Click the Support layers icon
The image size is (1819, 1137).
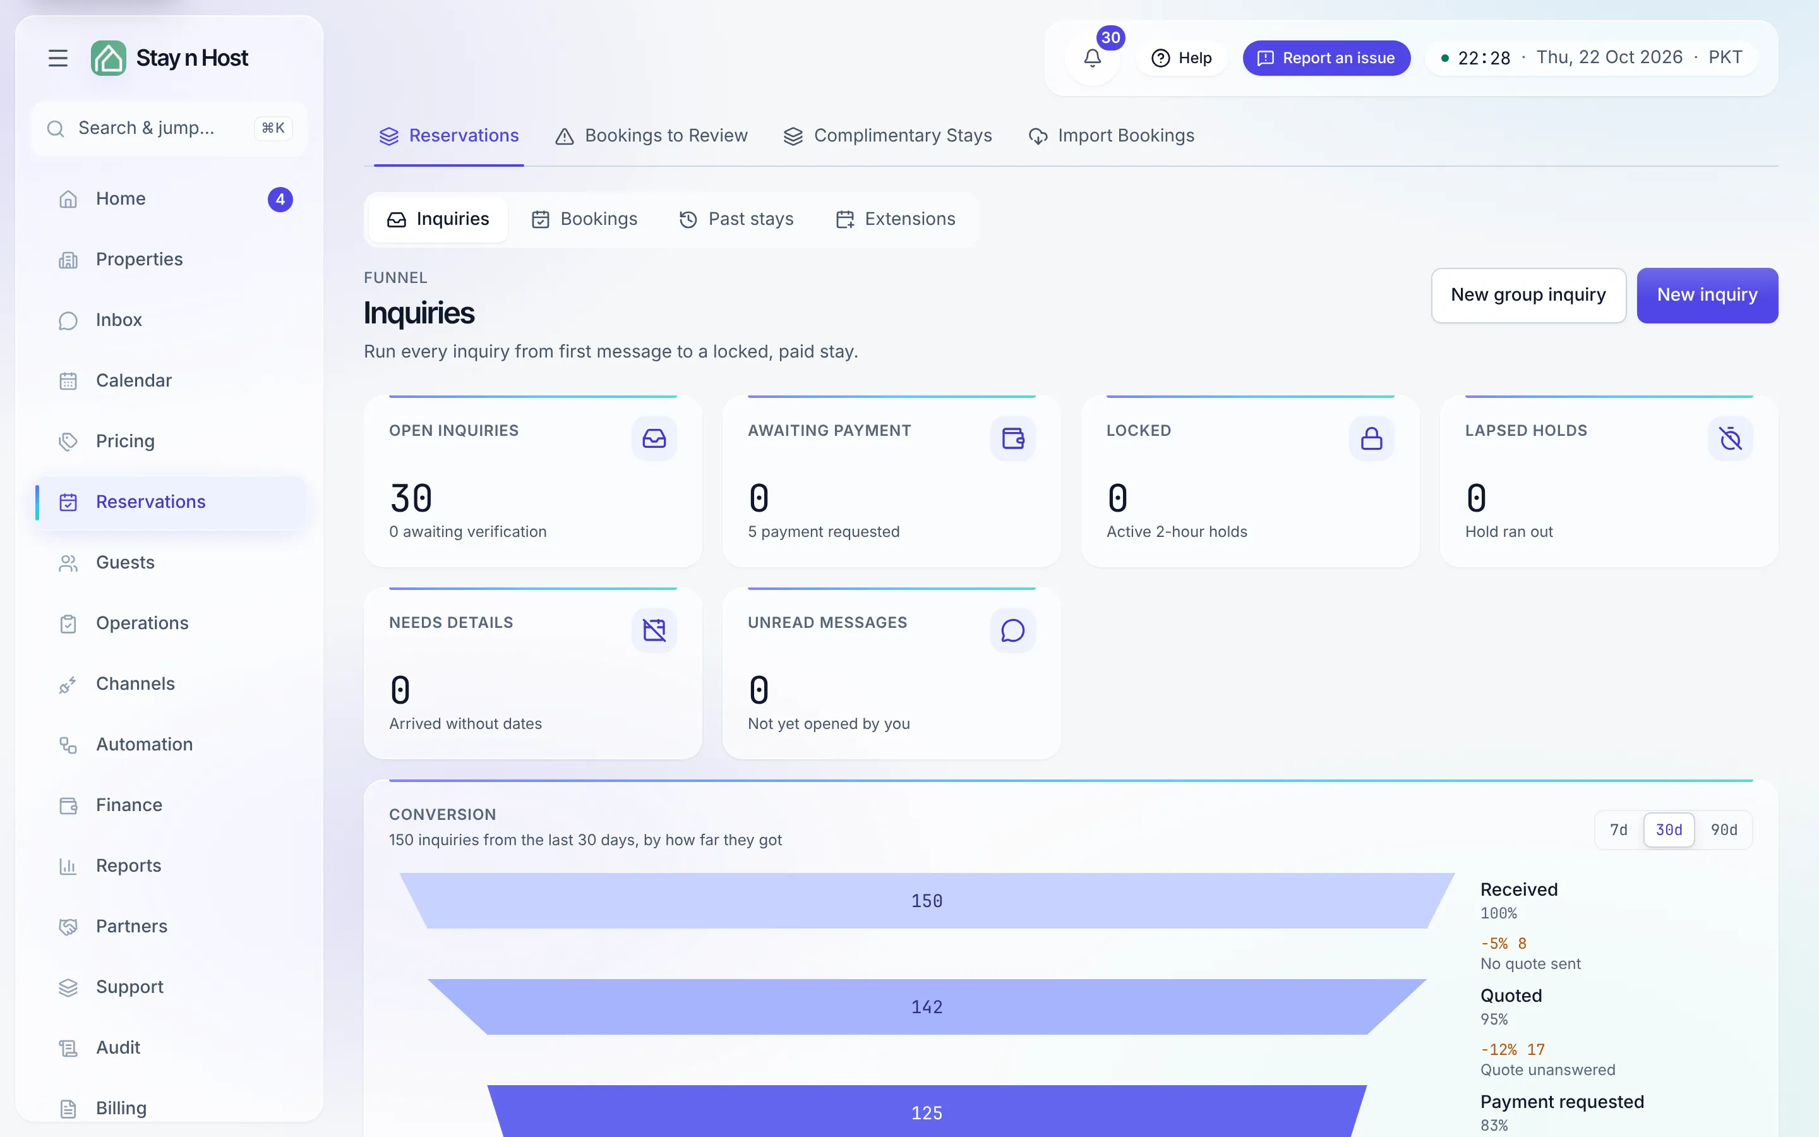tap(68, 987)
